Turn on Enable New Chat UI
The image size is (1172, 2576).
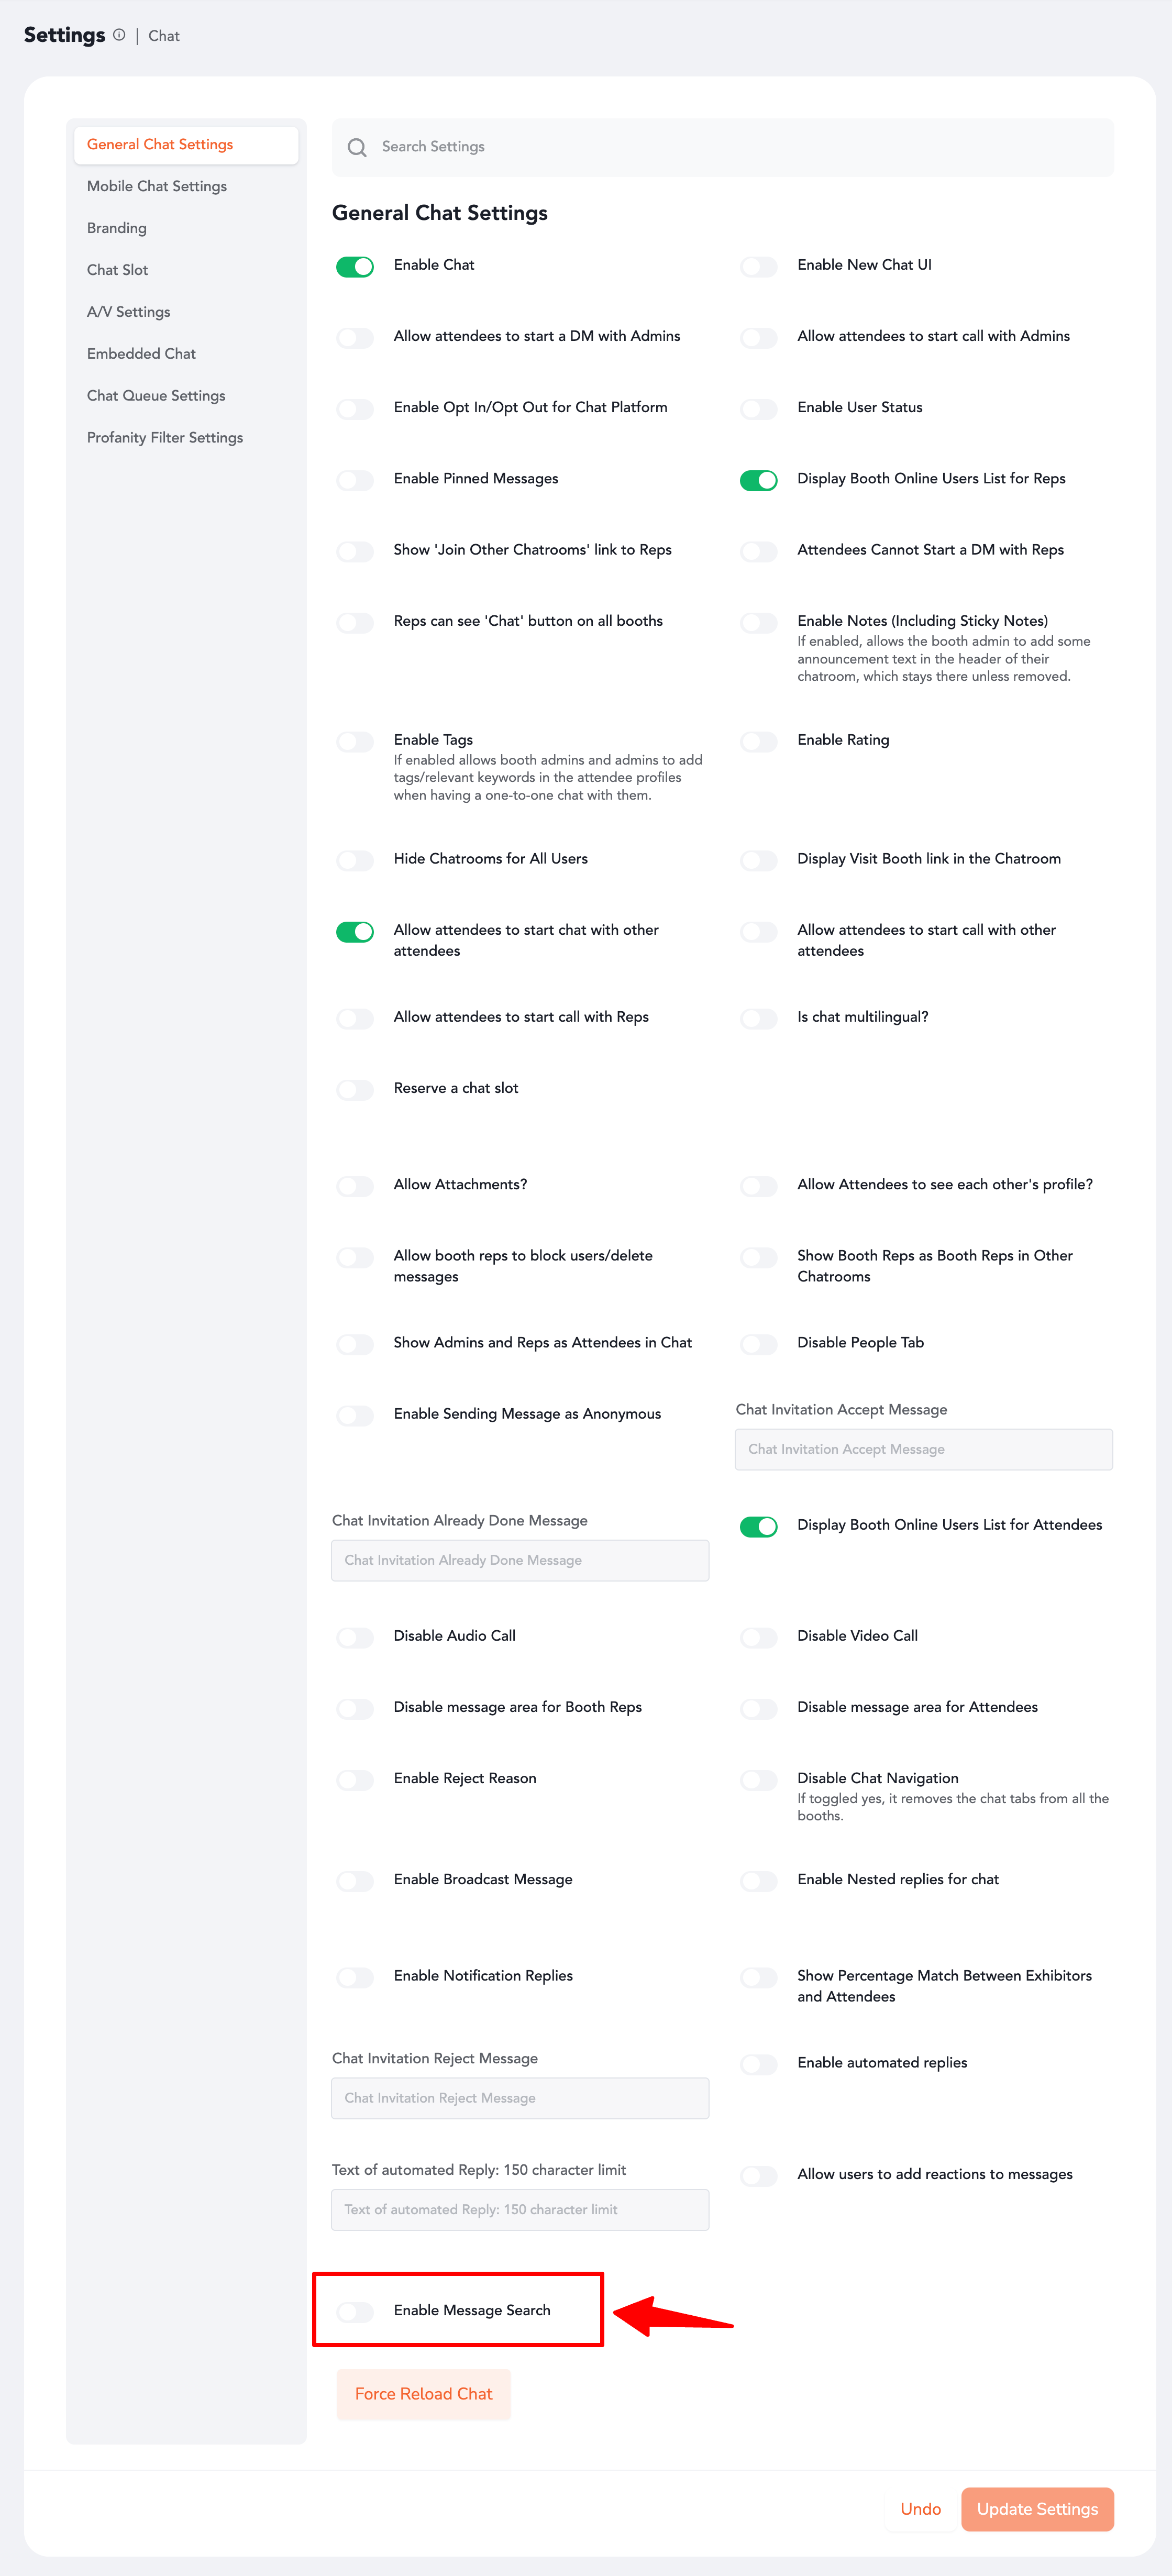(x=758, y=266)
